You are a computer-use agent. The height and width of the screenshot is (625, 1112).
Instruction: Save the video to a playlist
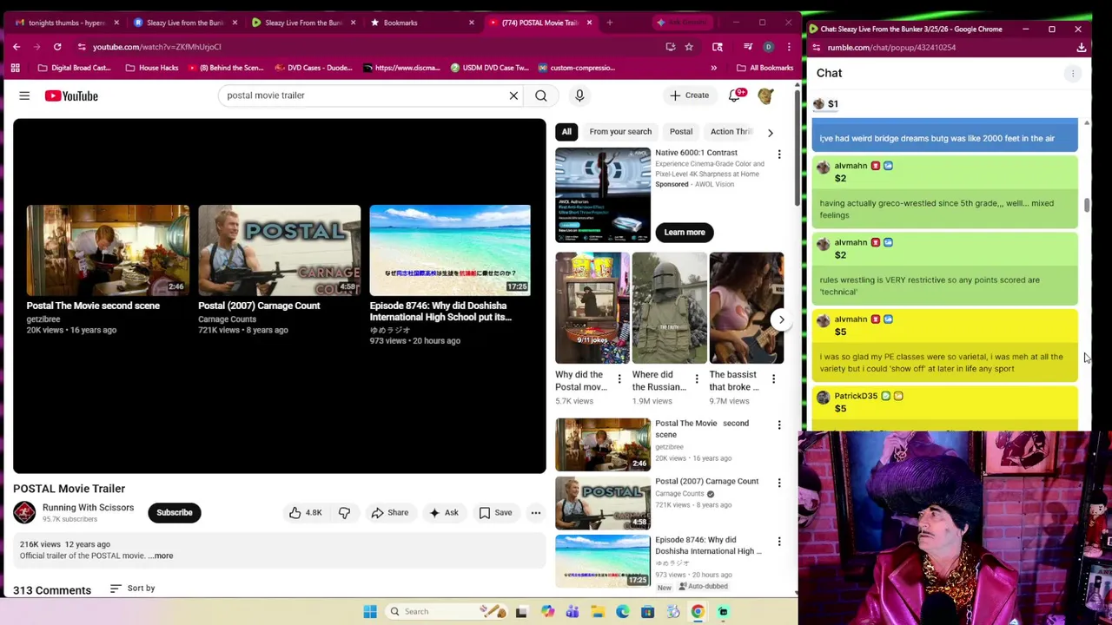click(495, 512)
